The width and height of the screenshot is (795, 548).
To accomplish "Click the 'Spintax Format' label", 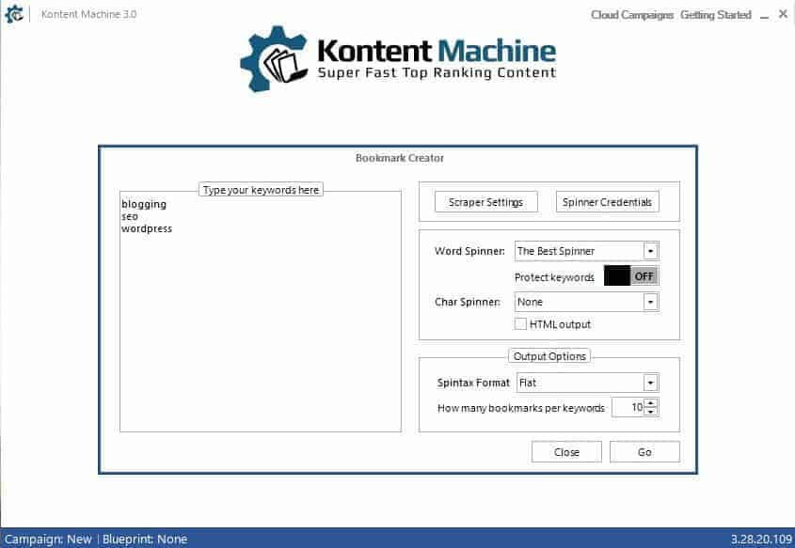I will tap(473, 383).
